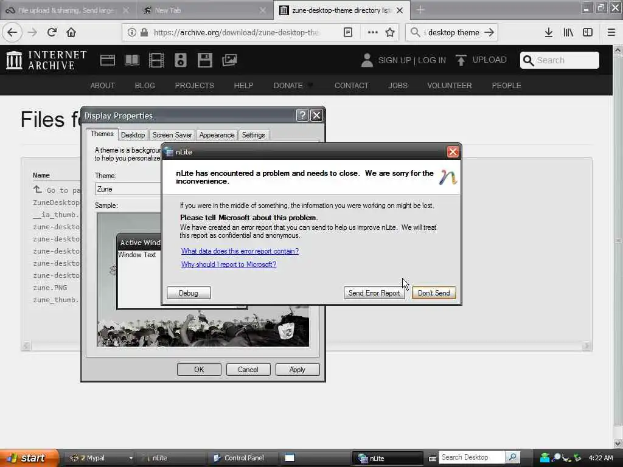Open the BLOG navigation item
The width and height of the screenshot is (623, 467).
tap(145, 85)
